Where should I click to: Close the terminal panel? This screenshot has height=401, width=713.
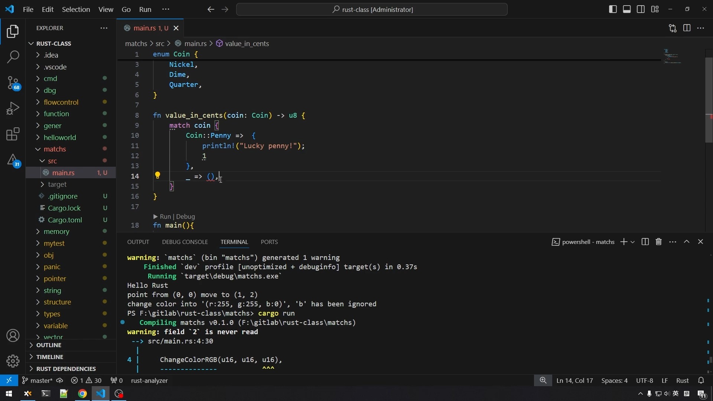pos(701,242)
